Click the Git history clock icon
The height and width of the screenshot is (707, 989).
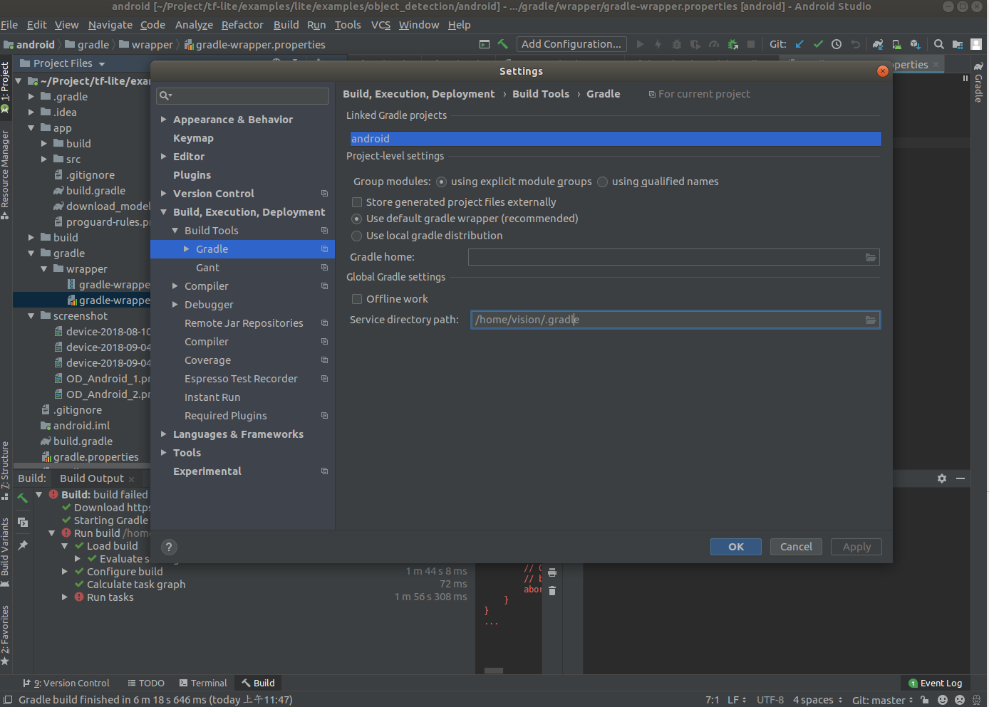[x=837, y=44]
